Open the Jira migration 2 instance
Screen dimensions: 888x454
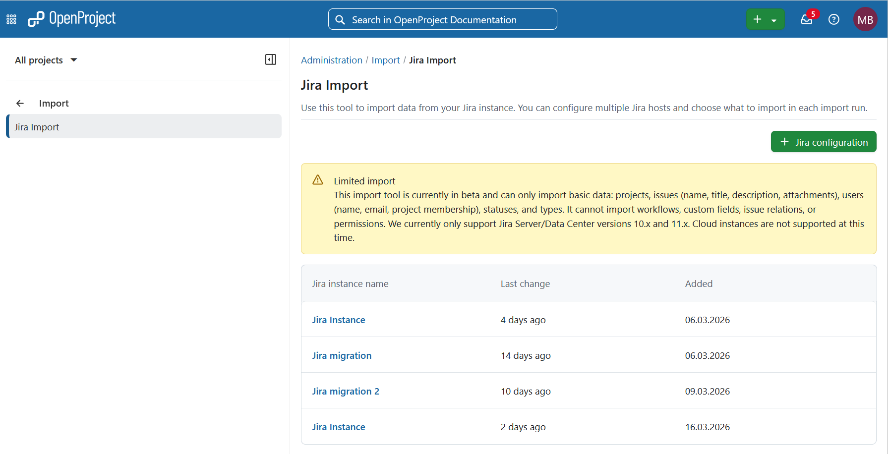point(346,391)
